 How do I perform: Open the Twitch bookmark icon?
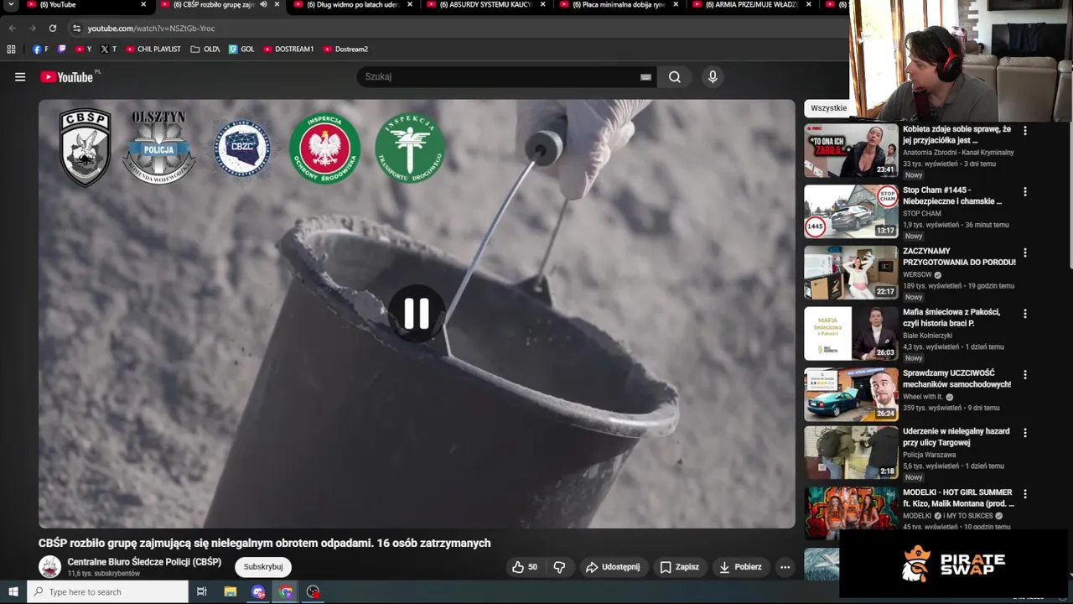tap(61, 49)
